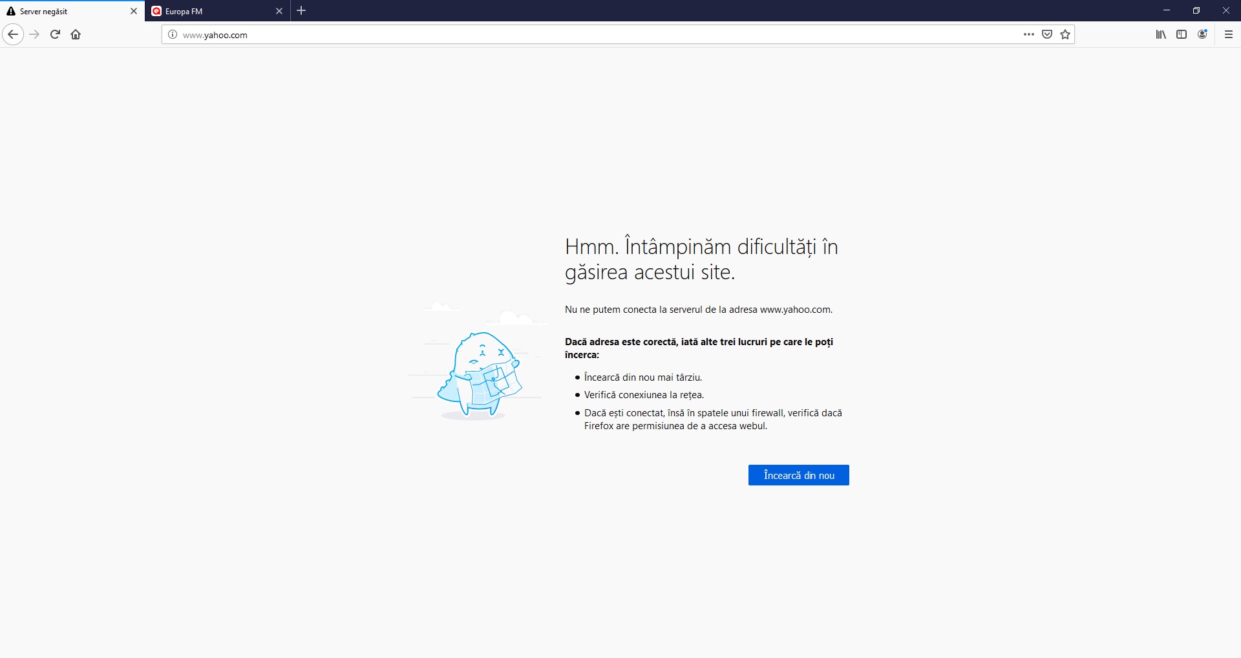The image size is (1241, 658).
Task: Bookmark this page with the star
Action: point(1065,35)
